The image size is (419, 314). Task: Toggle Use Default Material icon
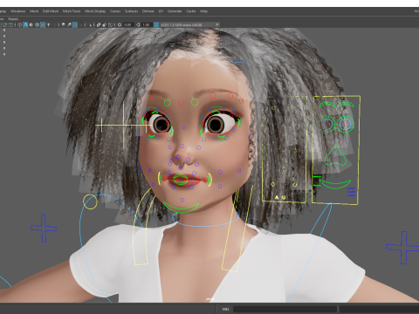31,24
